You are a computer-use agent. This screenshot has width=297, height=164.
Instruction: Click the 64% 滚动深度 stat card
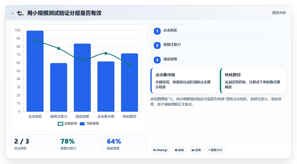coord(125,144)
